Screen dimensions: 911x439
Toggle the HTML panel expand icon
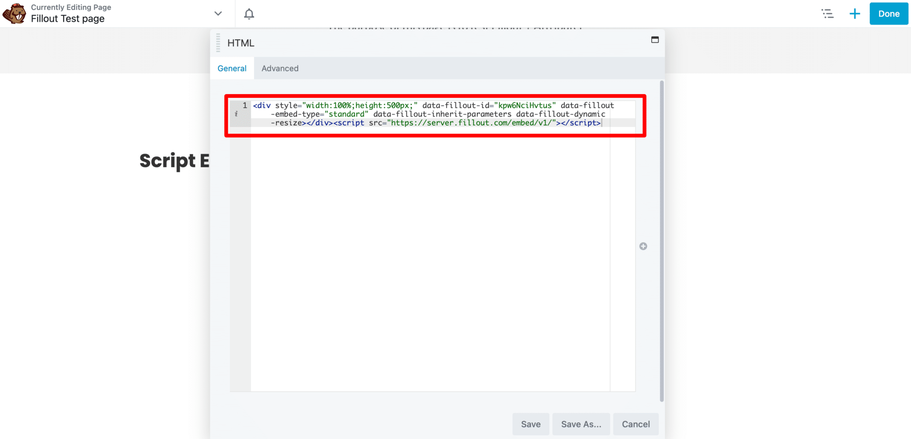[655, 40]
